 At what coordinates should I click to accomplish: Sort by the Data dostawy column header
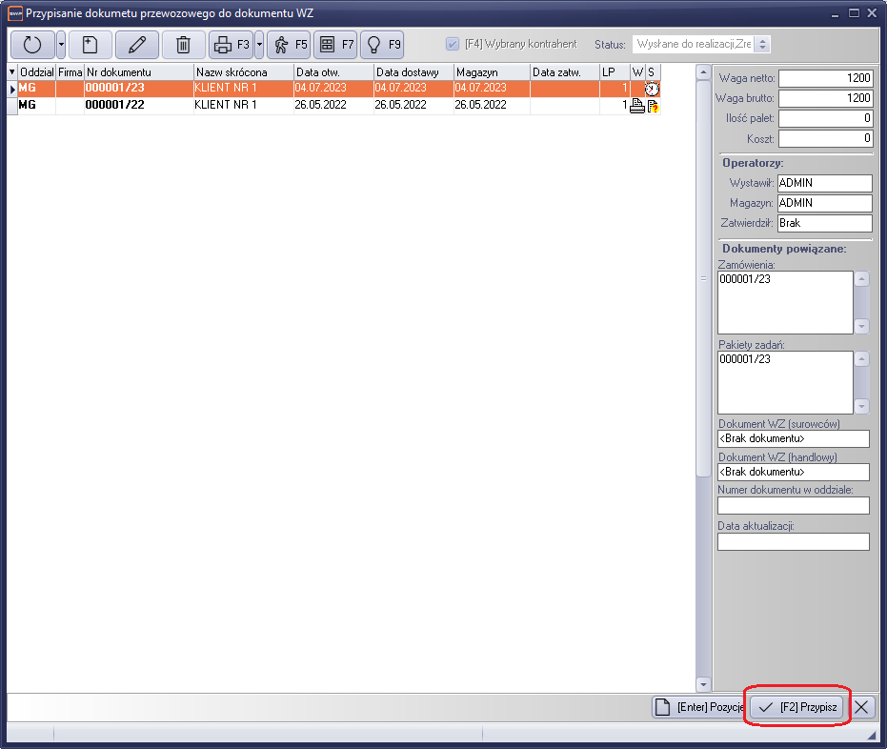click(x=413, y=72)
